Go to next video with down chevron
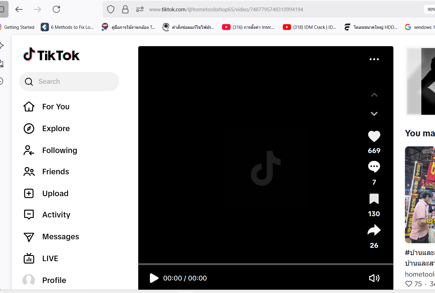Screen dimensions: 435x293 374,114
